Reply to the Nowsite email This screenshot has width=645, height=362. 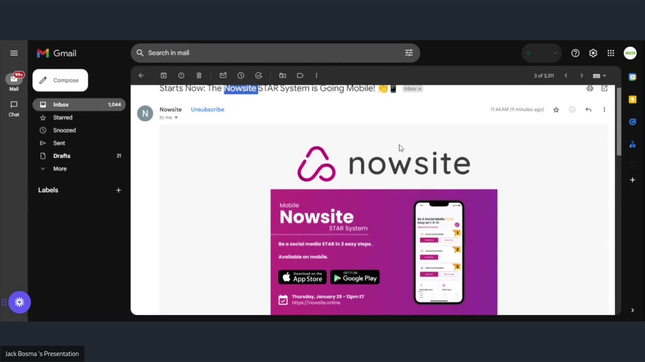click(588, 110)
